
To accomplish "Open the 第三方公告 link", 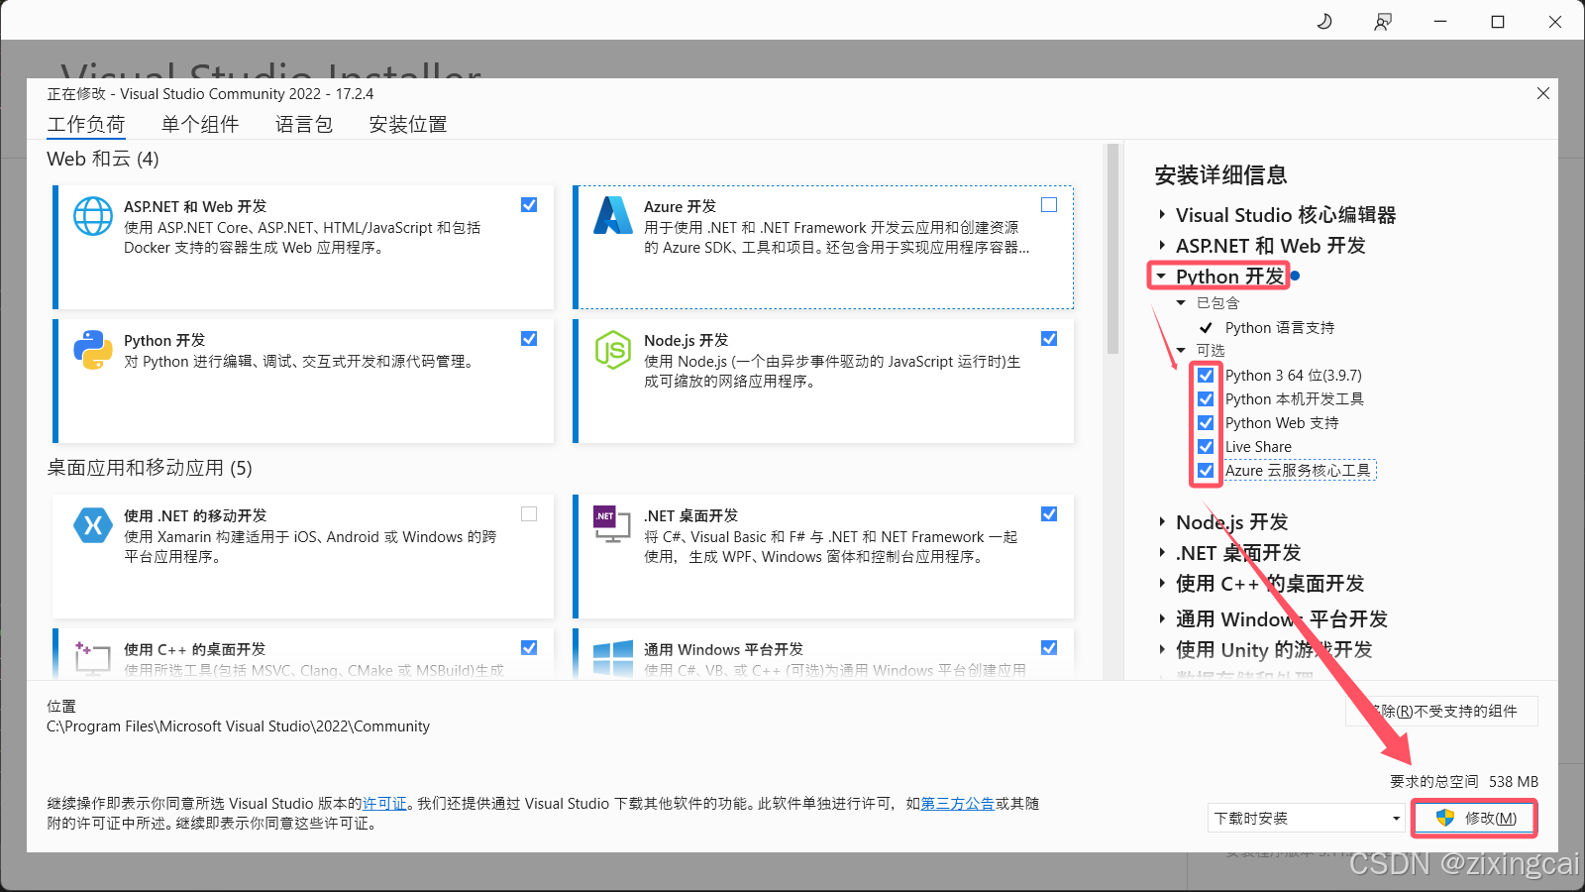I will (958, 804).
